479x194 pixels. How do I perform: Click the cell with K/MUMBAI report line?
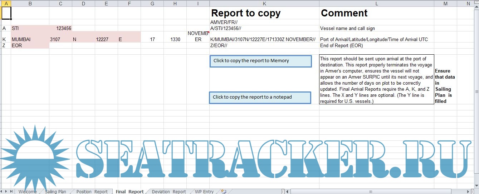point(264,39)
